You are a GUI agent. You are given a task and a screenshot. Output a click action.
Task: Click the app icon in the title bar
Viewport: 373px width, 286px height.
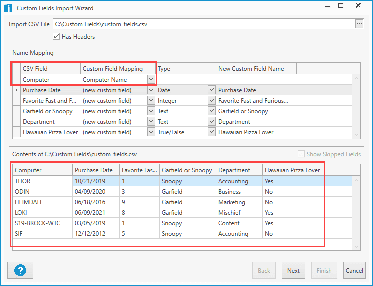point(8,8)
